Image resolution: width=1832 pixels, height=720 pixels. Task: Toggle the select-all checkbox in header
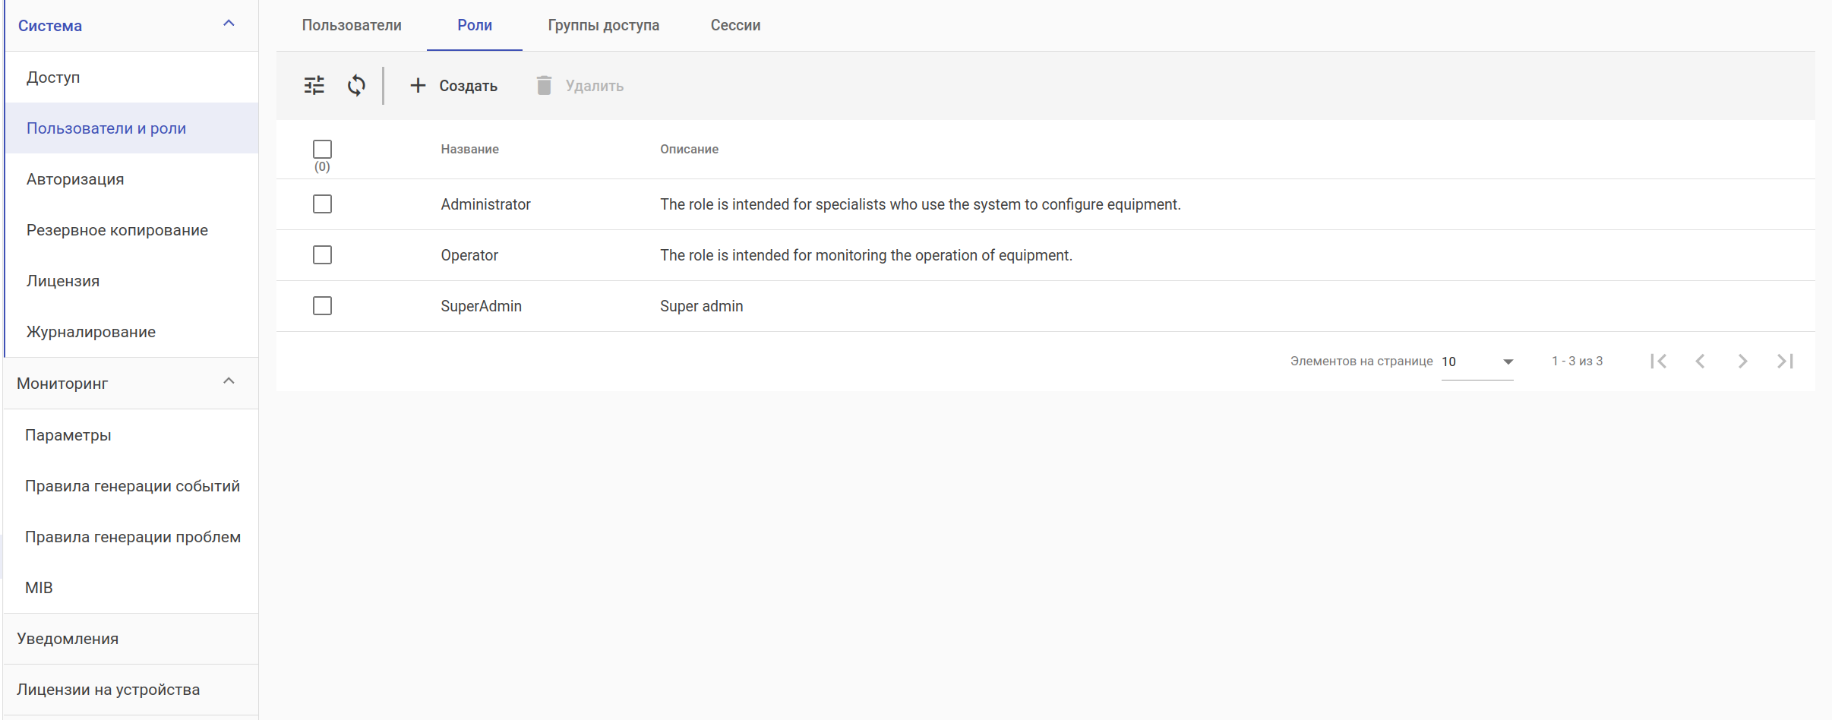tap(322, 150)
